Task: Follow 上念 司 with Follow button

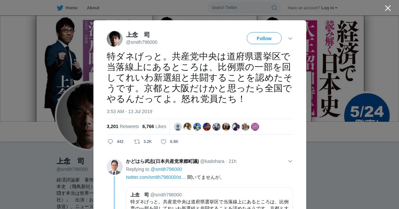Action: point(264,38)
